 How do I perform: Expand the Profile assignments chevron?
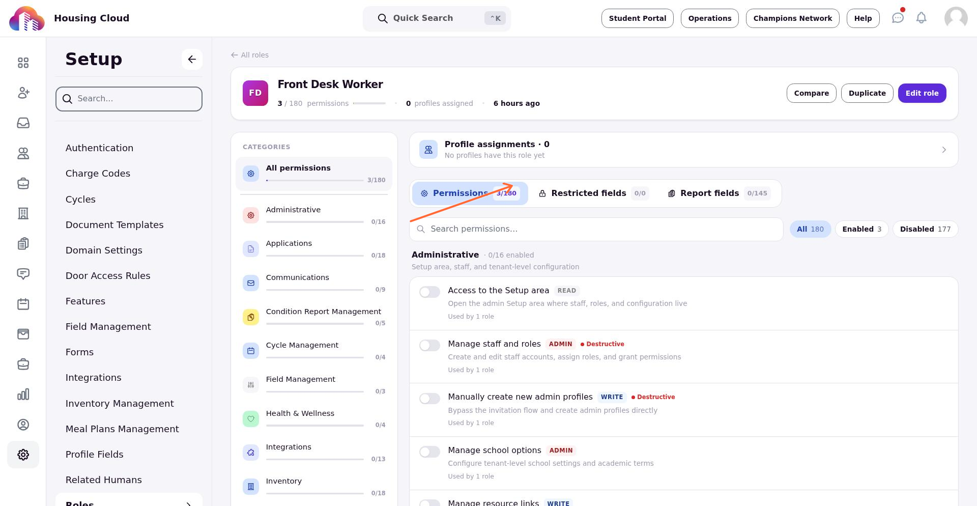(944, 150)
